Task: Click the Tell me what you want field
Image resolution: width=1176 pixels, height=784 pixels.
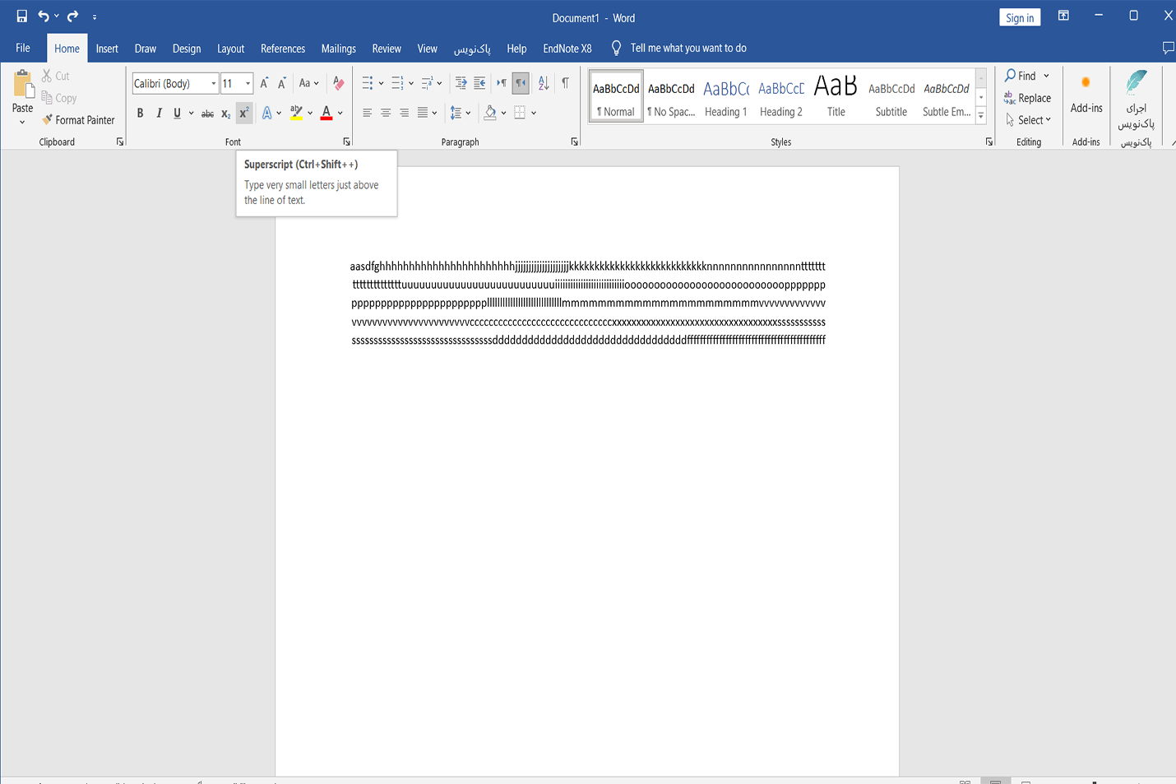Action: 688,49
